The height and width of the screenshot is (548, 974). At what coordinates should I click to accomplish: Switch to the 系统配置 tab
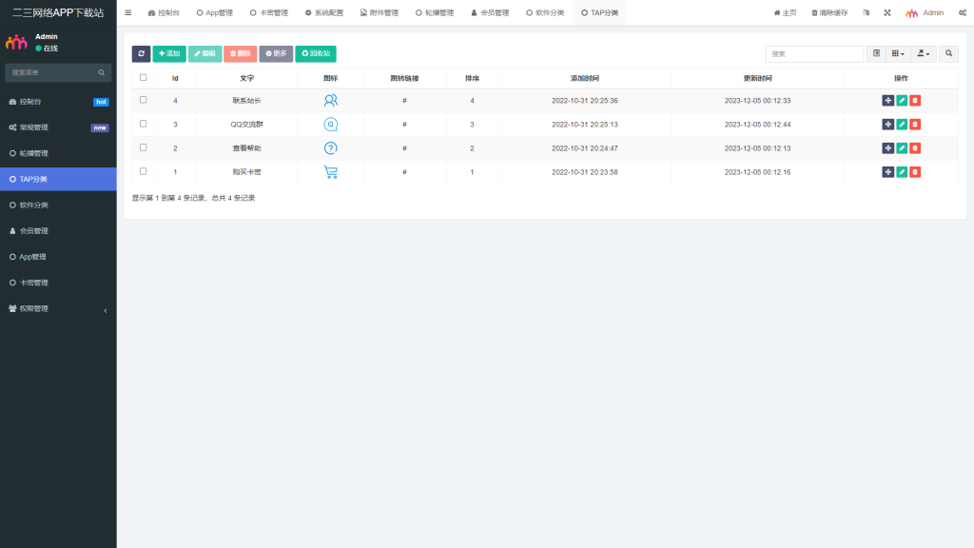coord(324,13)
